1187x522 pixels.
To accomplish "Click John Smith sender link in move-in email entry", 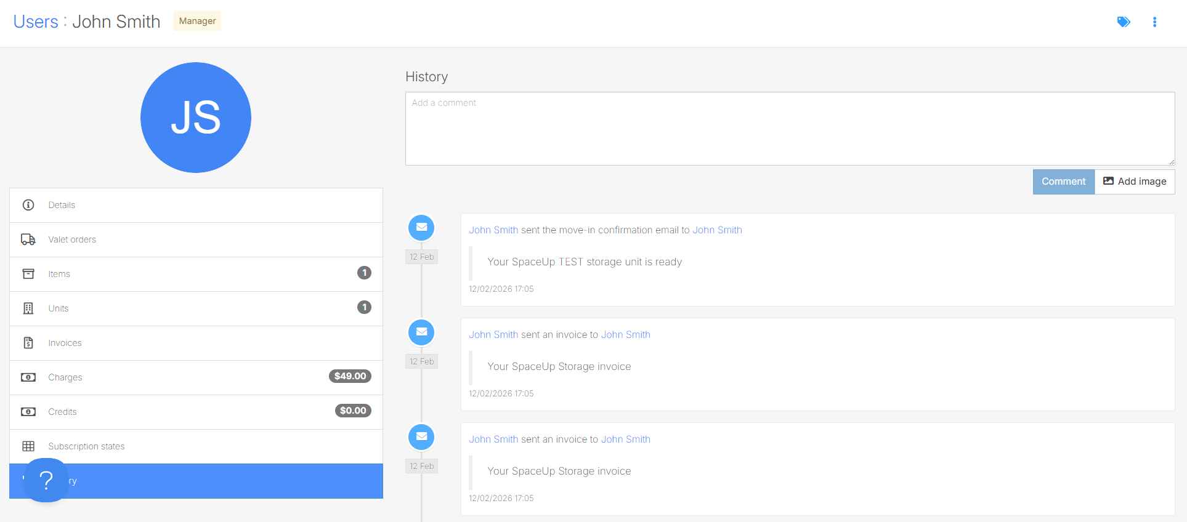I will (x=493, y=230).
